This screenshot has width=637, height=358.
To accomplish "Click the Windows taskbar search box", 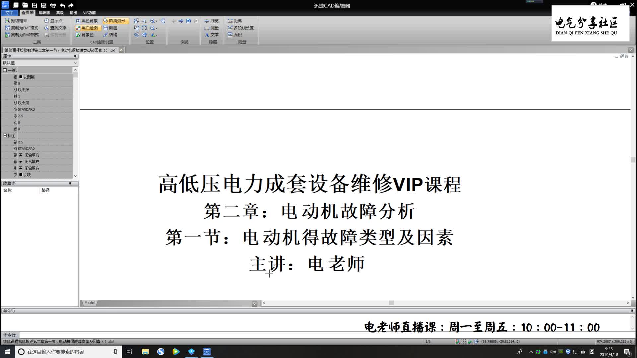I will [68, 352].
